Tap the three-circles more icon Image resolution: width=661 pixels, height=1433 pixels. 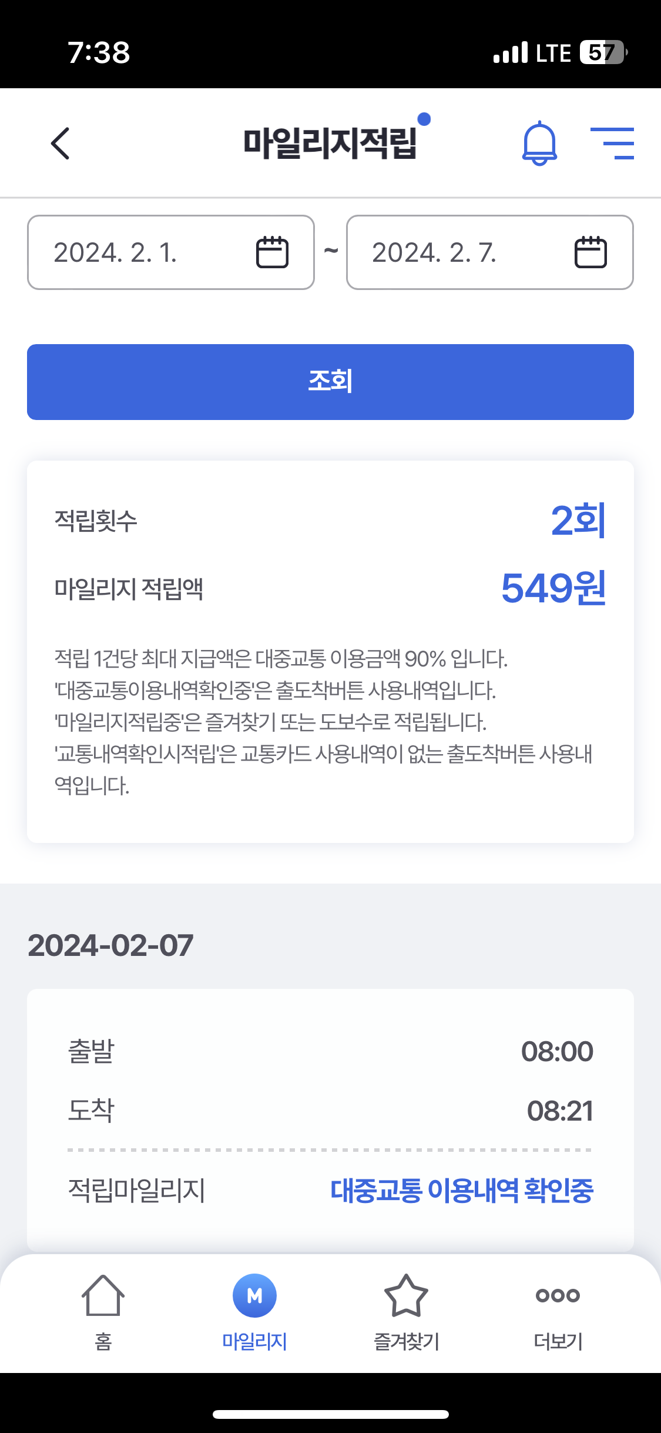coord(558,1295)
